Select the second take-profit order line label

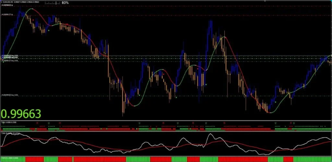tap(7, 15)
